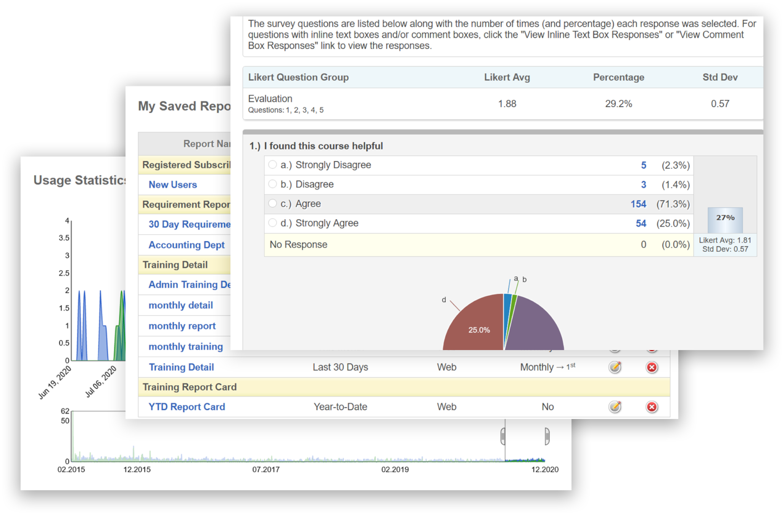Select the Disagree radio option
The width and height of the screenshot is (784, 515).
point(272,184)
